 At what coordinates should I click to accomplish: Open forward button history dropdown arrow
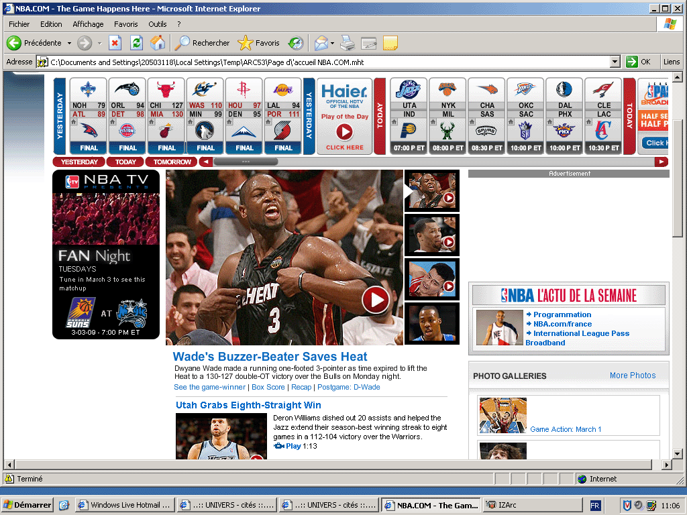(x=99, y=43)
